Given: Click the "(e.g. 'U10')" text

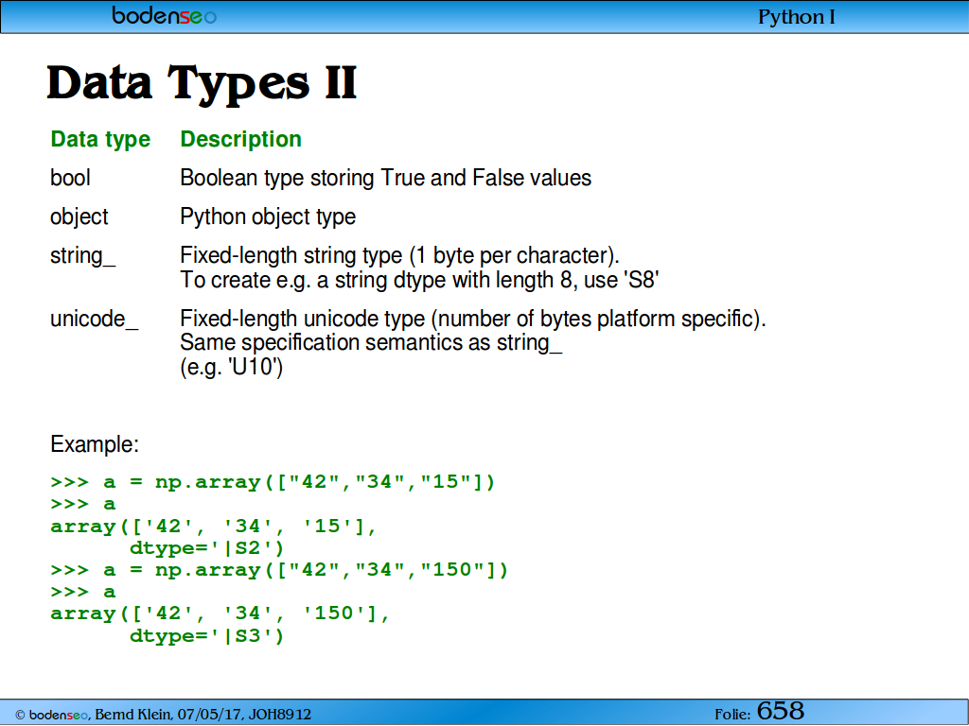Looking at the screenshot, I should point(231,368).
